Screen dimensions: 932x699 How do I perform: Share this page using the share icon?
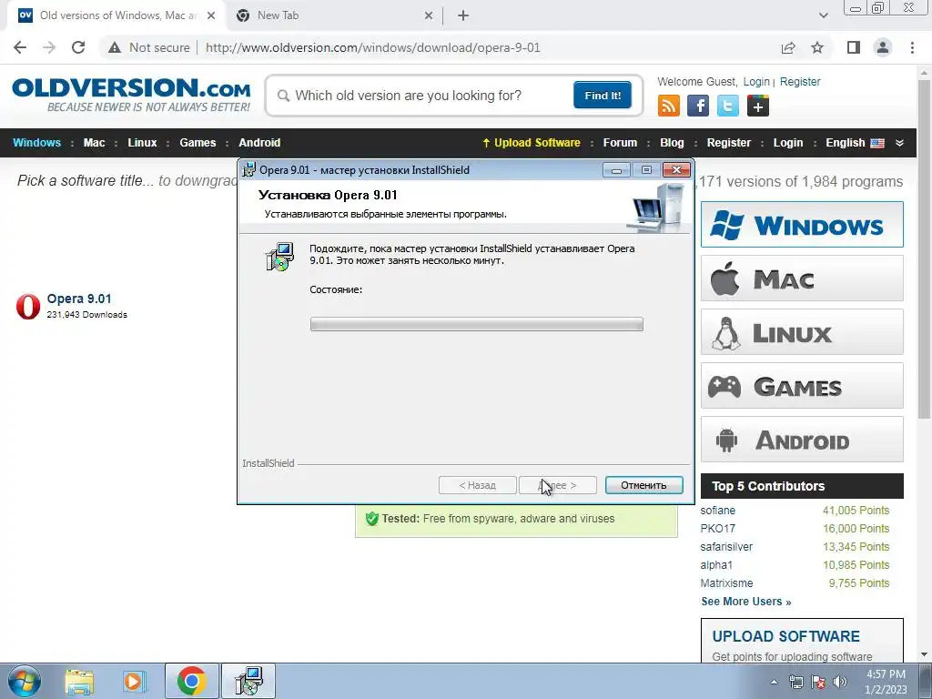[x=788, y=47]
